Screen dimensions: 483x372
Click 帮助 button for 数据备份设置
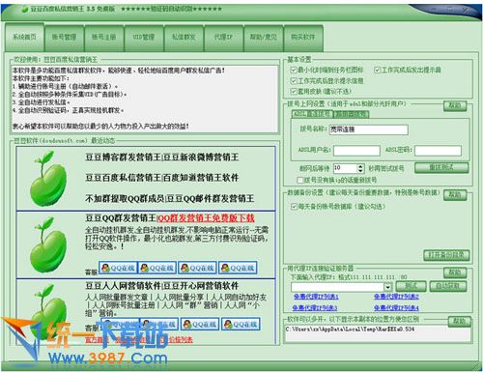click(455, 194)
